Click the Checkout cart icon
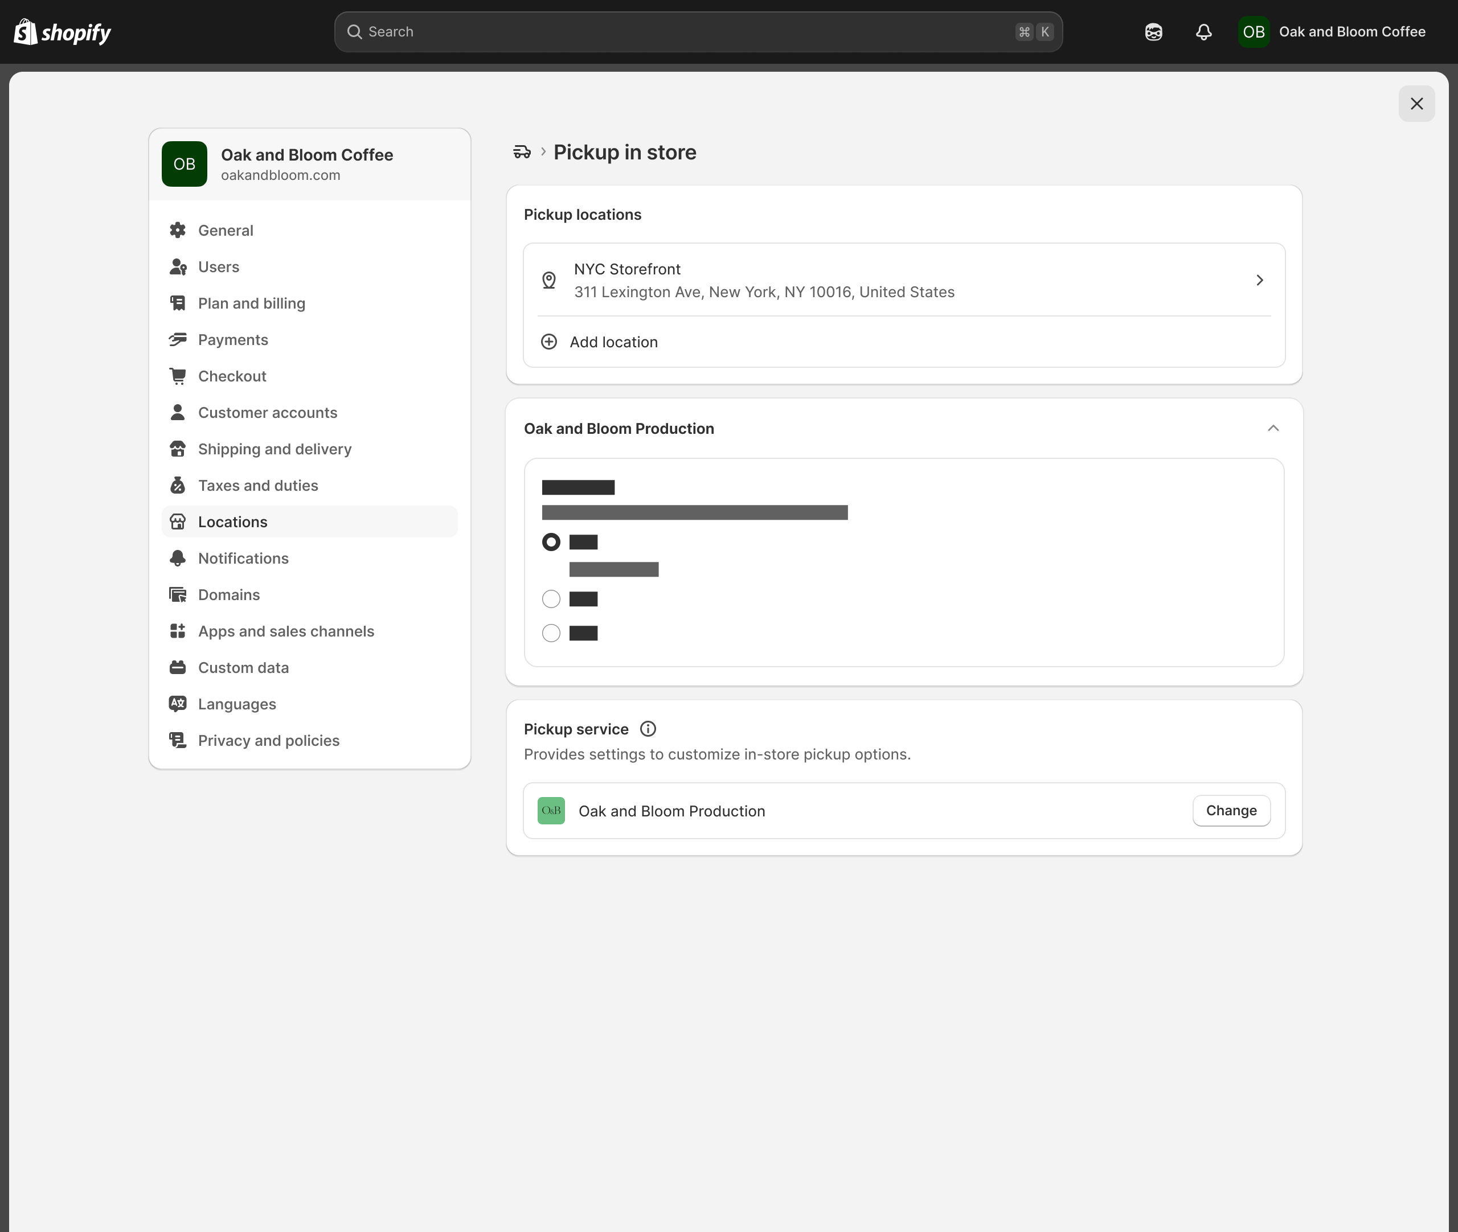 point(178,376)
